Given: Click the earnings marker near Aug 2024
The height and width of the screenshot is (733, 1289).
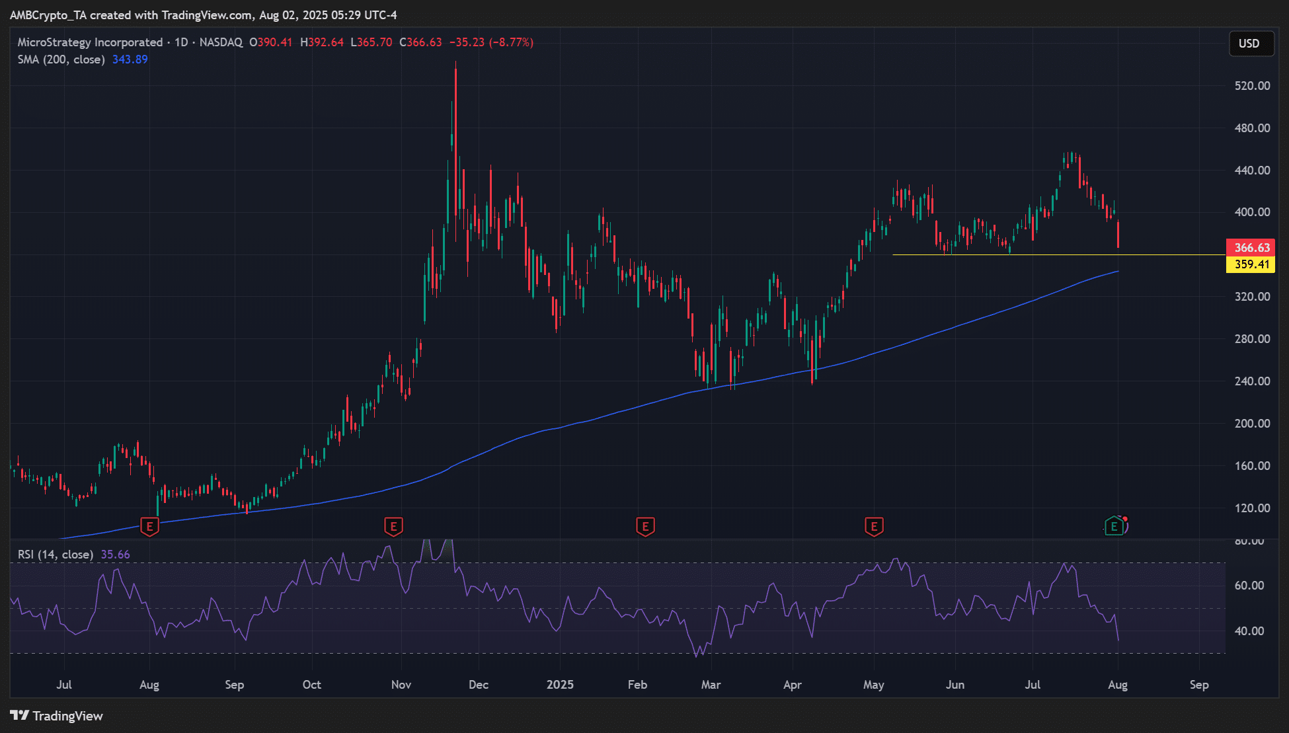Looking at the screenshot, I should coord(150,527).
